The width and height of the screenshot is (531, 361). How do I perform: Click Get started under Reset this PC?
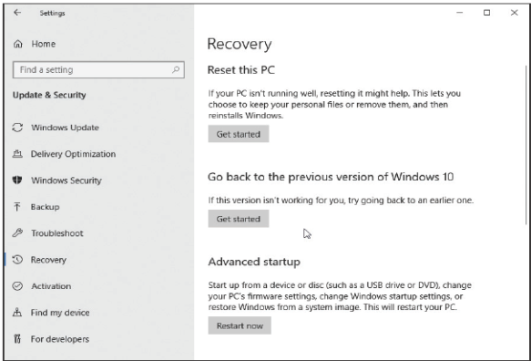pyautogui.click(x=239, y=134)
